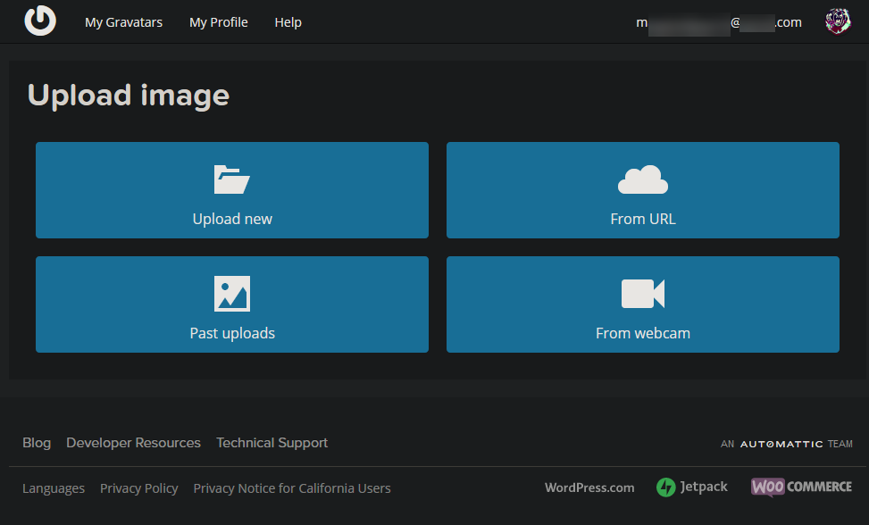Screen dimensions: 869x525
Task: Click the user avatar thumbnail
Action: click(837, 21)
